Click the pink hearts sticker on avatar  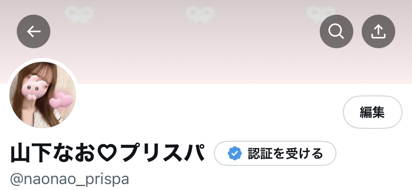point(61,100)
